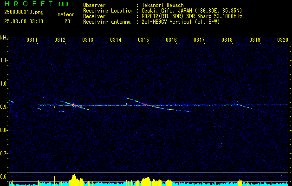The image size is (292, 186).
Task: Click time marker 0313
Action: (x=88, y=40)
